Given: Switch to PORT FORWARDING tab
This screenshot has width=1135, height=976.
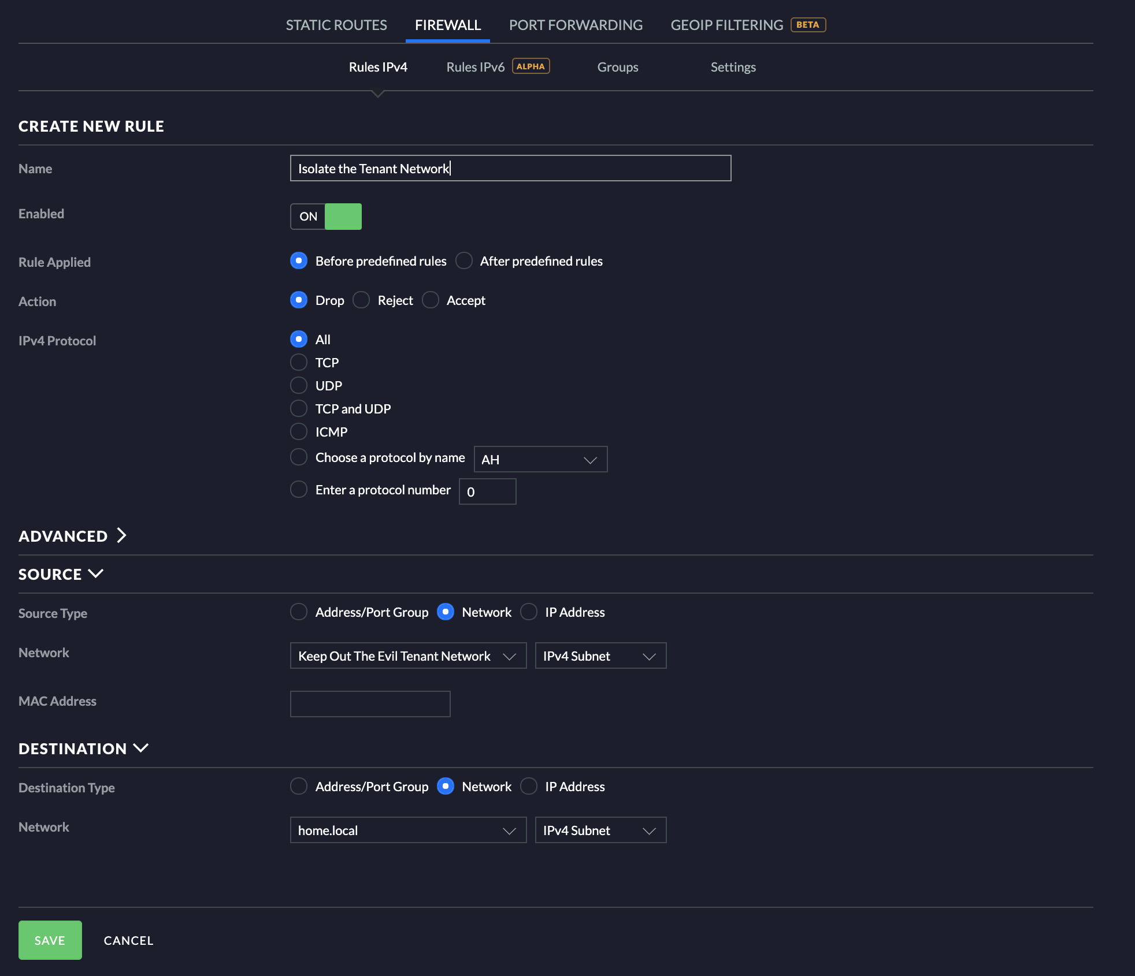Looking at the screenshot, I should pos(576,25).
